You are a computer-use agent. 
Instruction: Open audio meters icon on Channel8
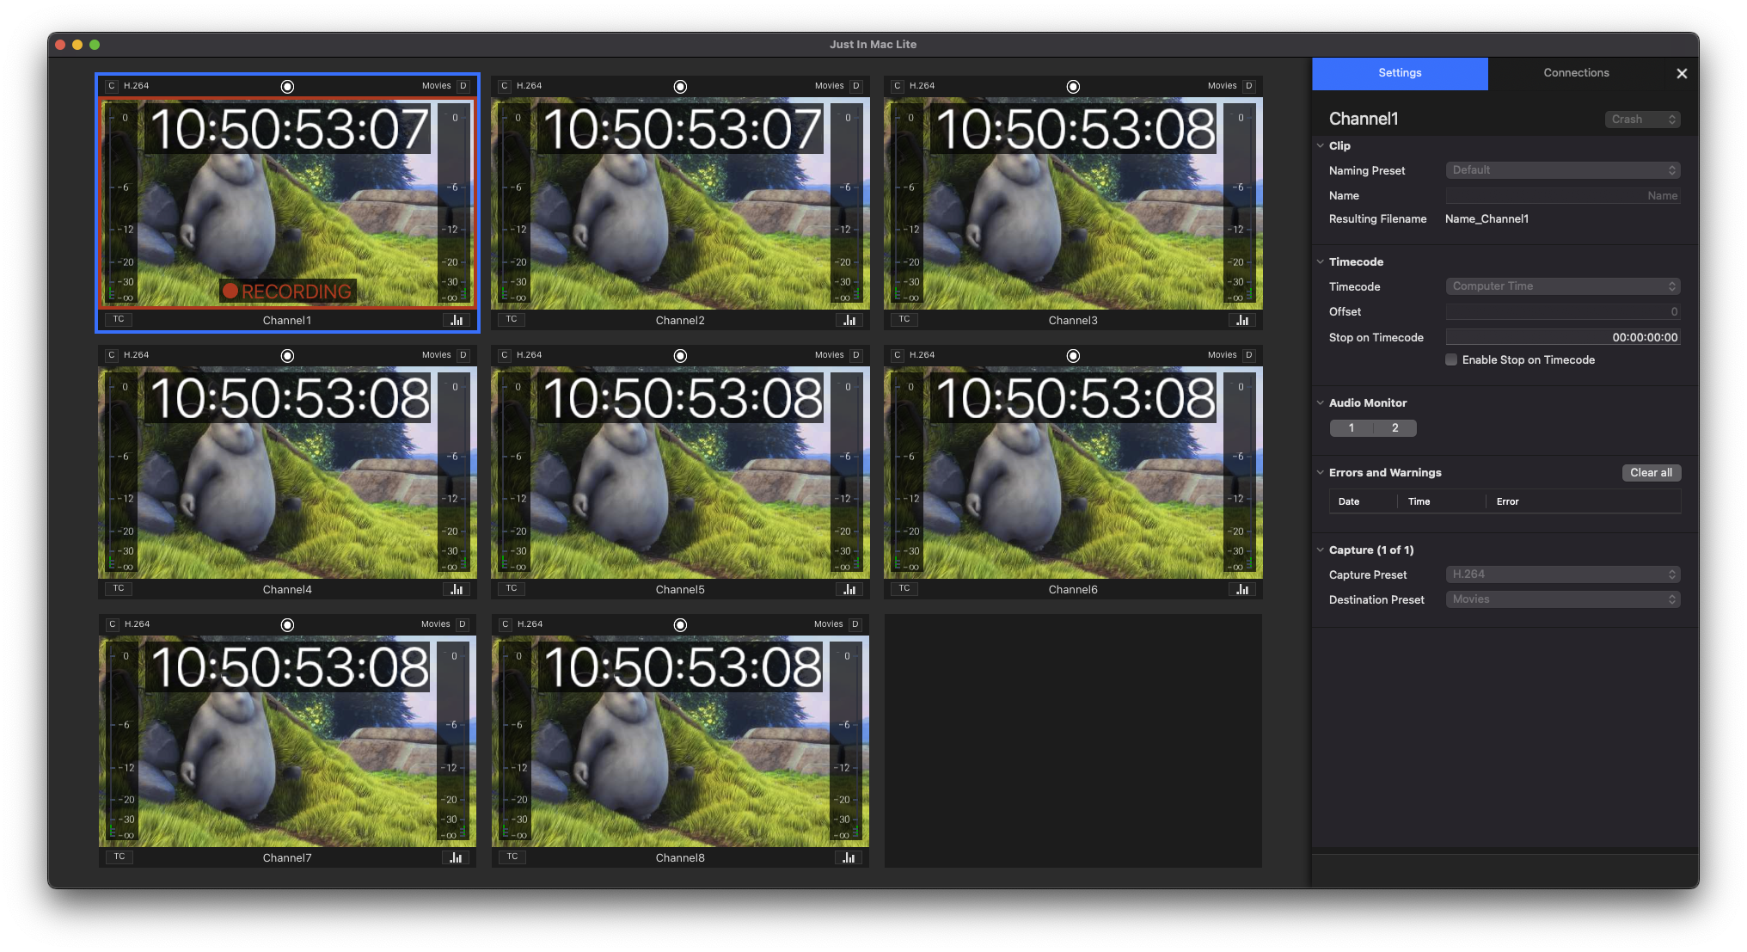pos(849,857)
